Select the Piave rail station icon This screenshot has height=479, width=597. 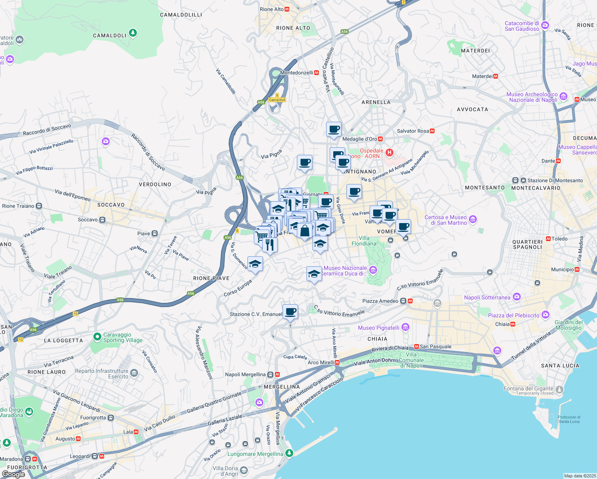[x=154, y=234]
